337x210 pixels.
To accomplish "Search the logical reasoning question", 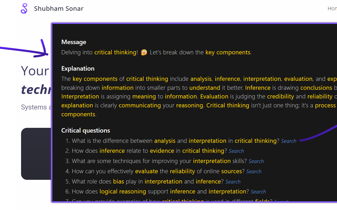I will tap(258, 192).
